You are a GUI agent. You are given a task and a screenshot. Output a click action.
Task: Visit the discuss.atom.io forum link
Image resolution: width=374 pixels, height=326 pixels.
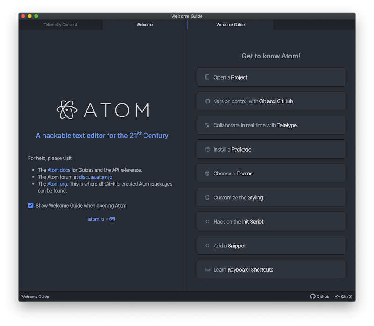(x=95, y=177)
